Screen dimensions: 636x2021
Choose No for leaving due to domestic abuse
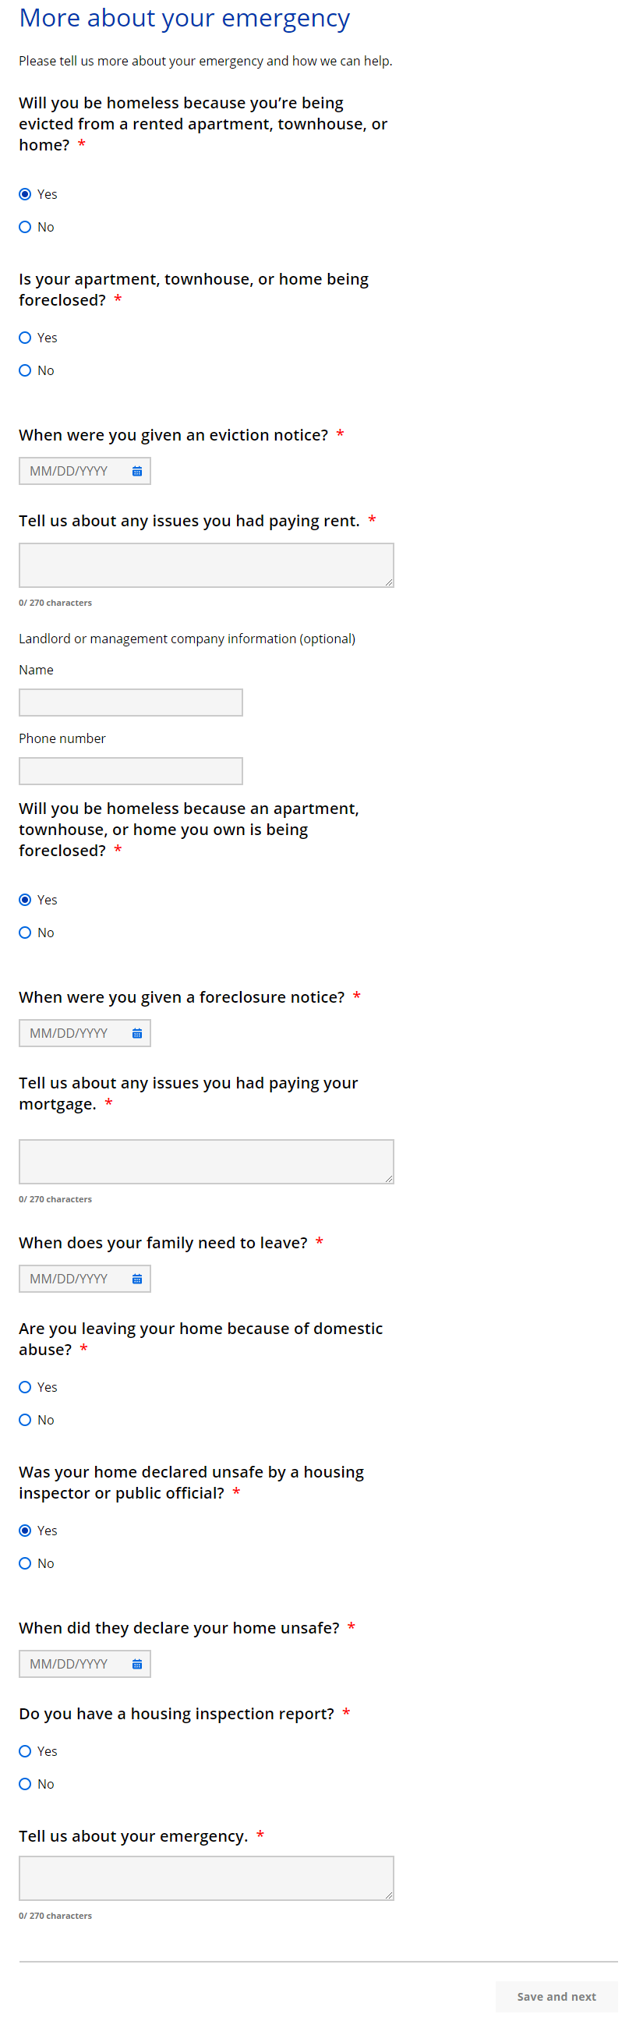click(x=25, y=1420)
